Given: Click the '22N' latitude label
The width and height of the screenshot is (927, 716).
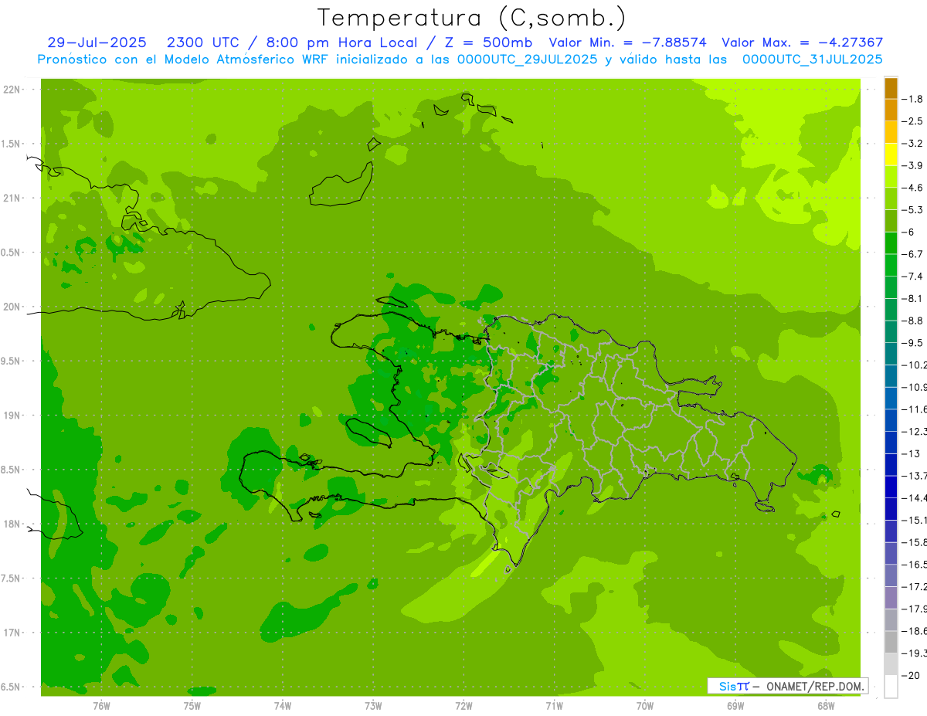Looking at the screenshot, I should pyautogui.click(x=12, y=89).
